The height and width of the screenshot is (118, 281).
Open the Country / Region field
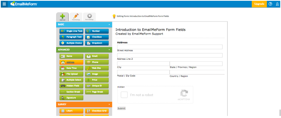coord(197,72)
